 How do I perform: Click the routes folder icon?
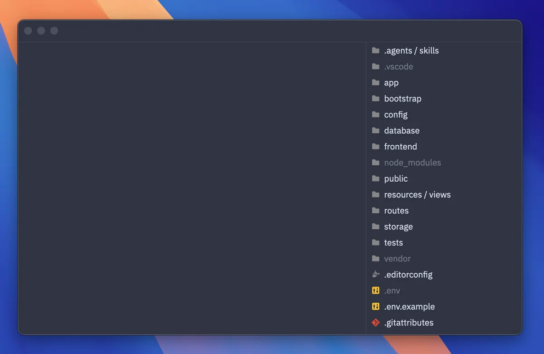(x=375, y=211)
